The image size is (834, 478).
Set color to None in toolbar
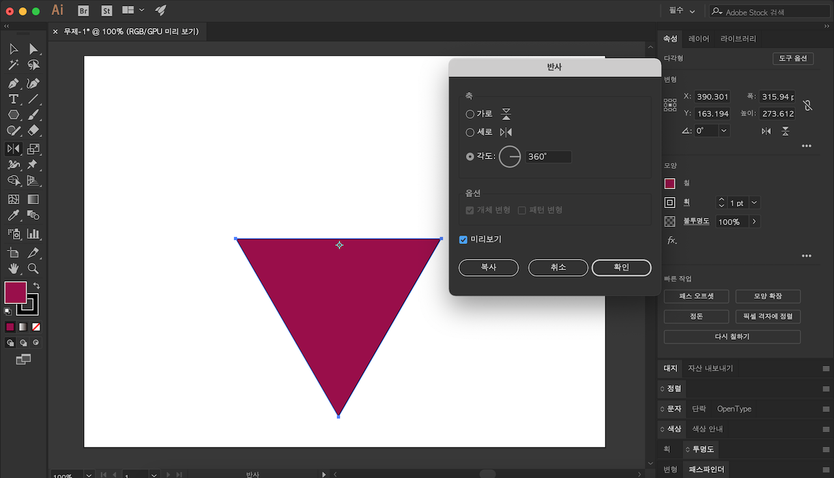tap(36, 327)
